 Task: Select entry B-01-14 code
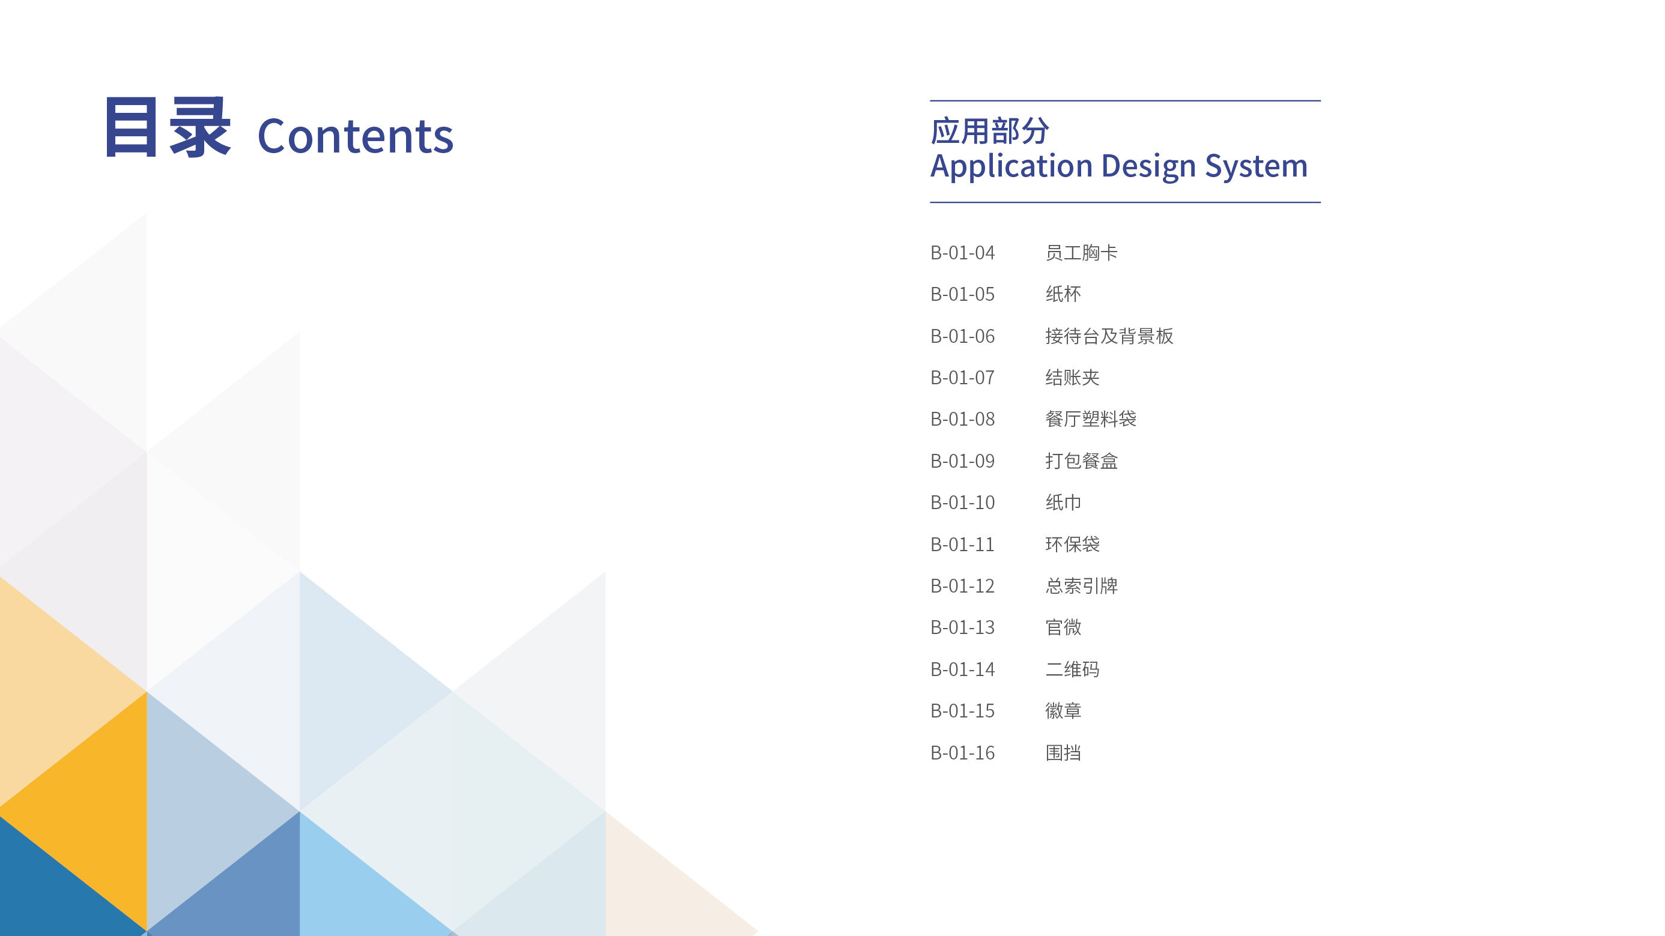[x=962, y=670]
